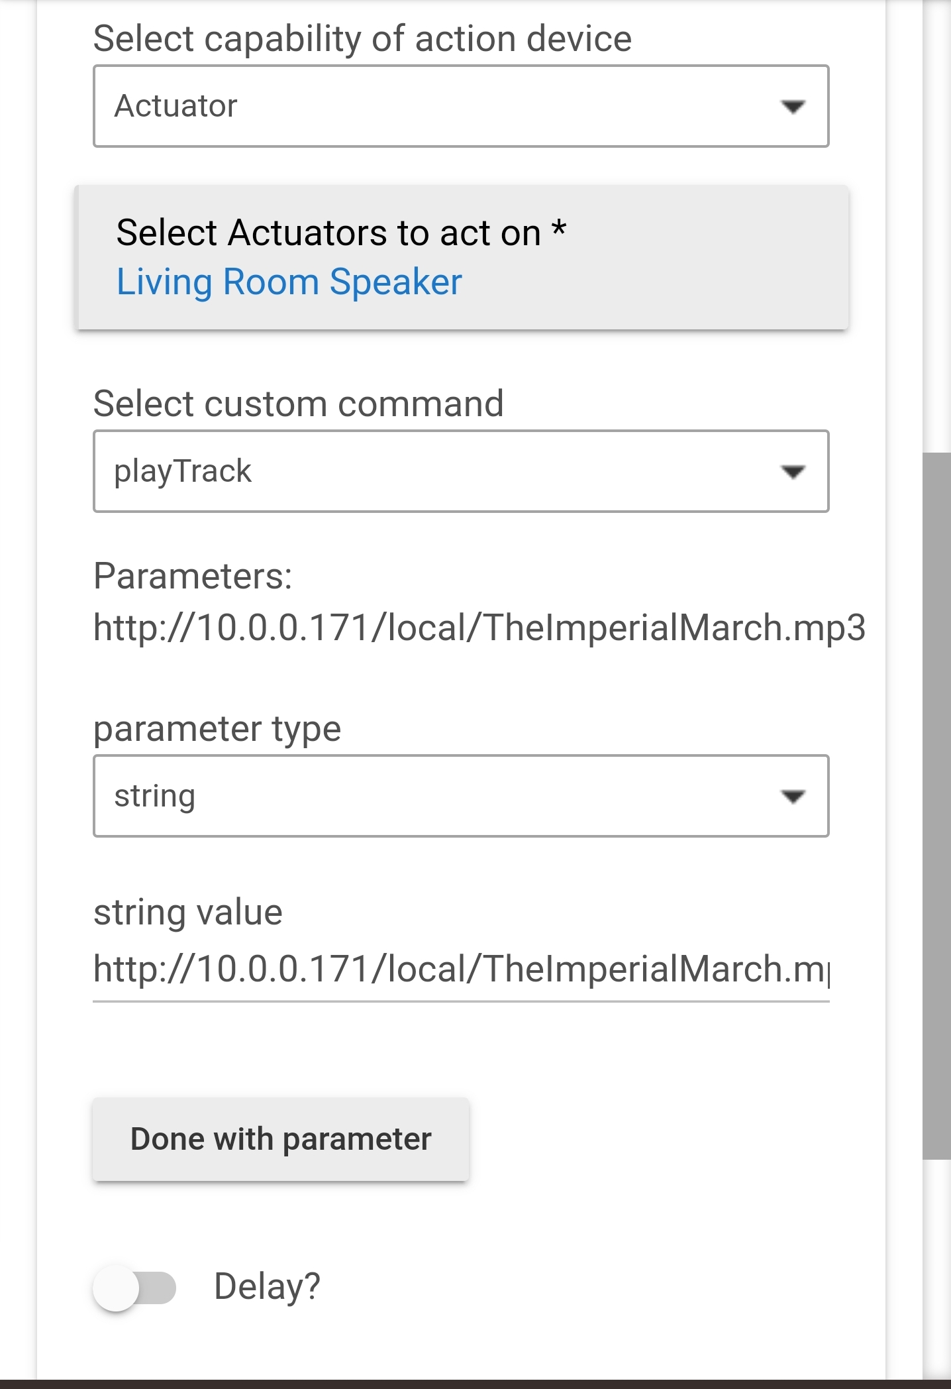The height and width of the screenshot is (1389, 951).
Task: Click the Select custom command label
Action: tap(299, 404)
